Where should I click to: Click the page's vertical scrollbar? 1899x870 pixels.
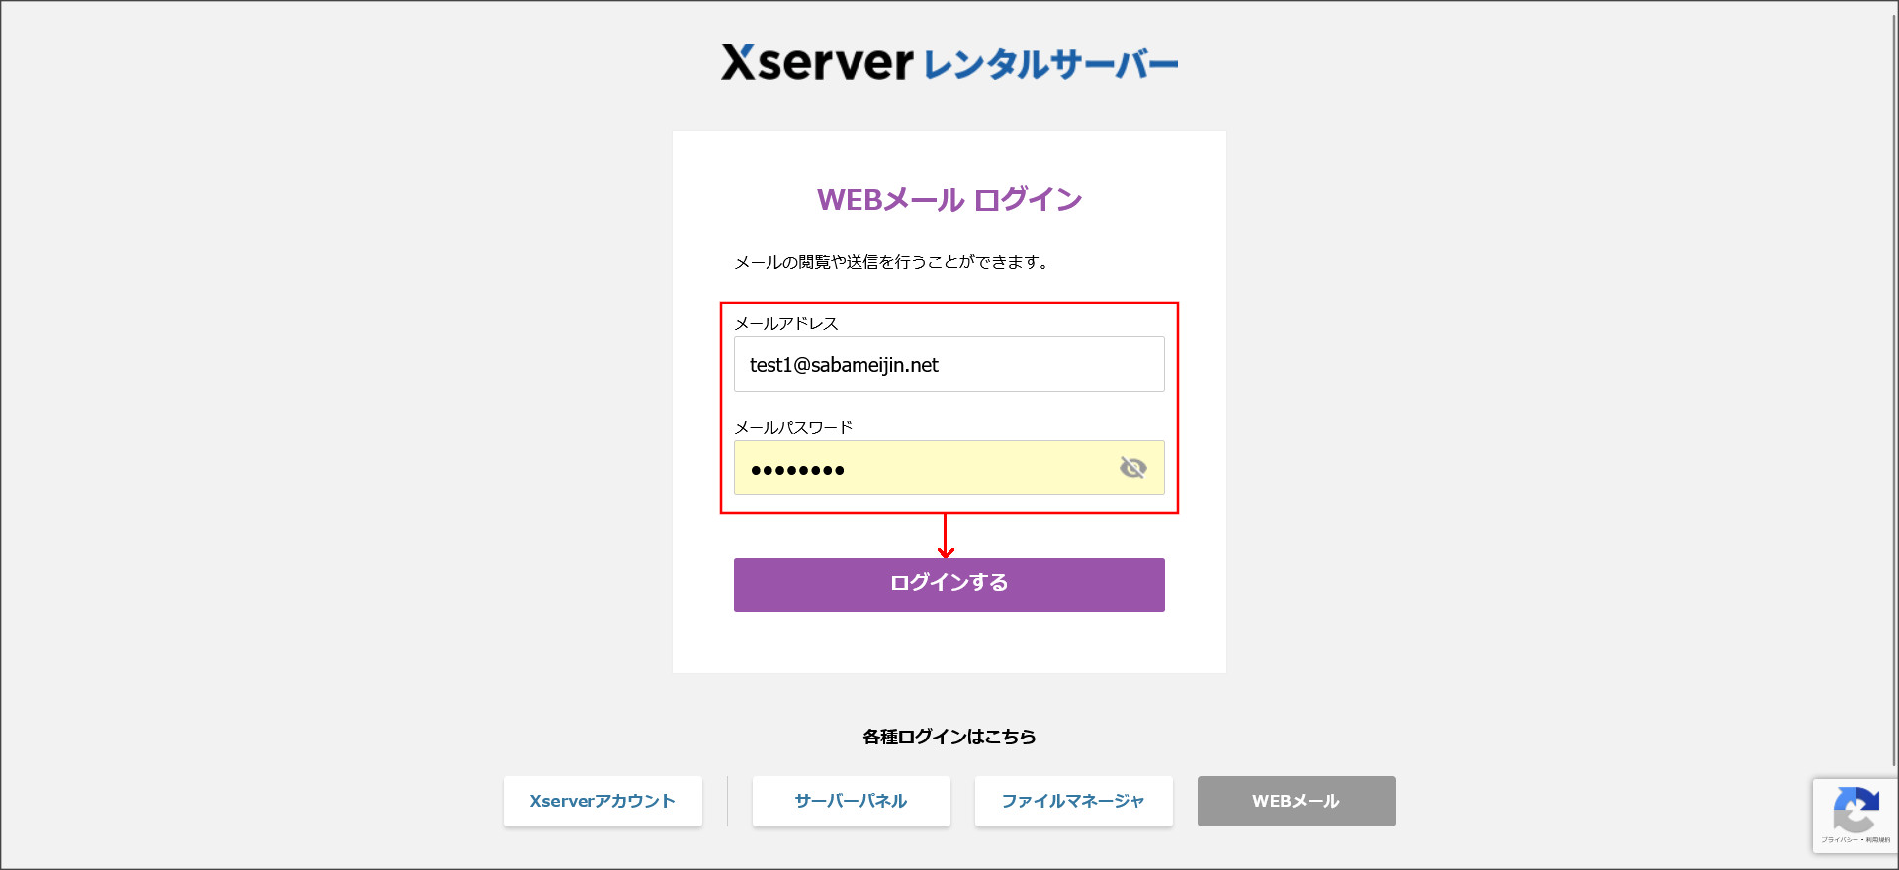(x=1893, y=395)
